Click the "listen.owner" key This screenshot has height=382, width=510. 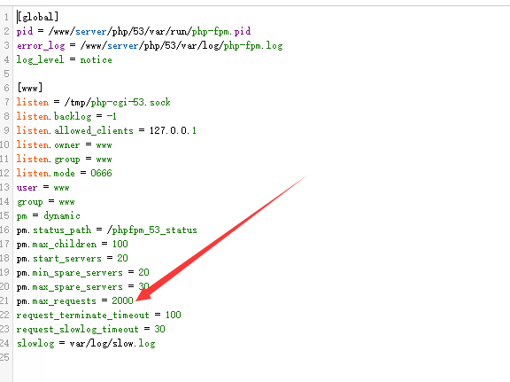point(48,145)
